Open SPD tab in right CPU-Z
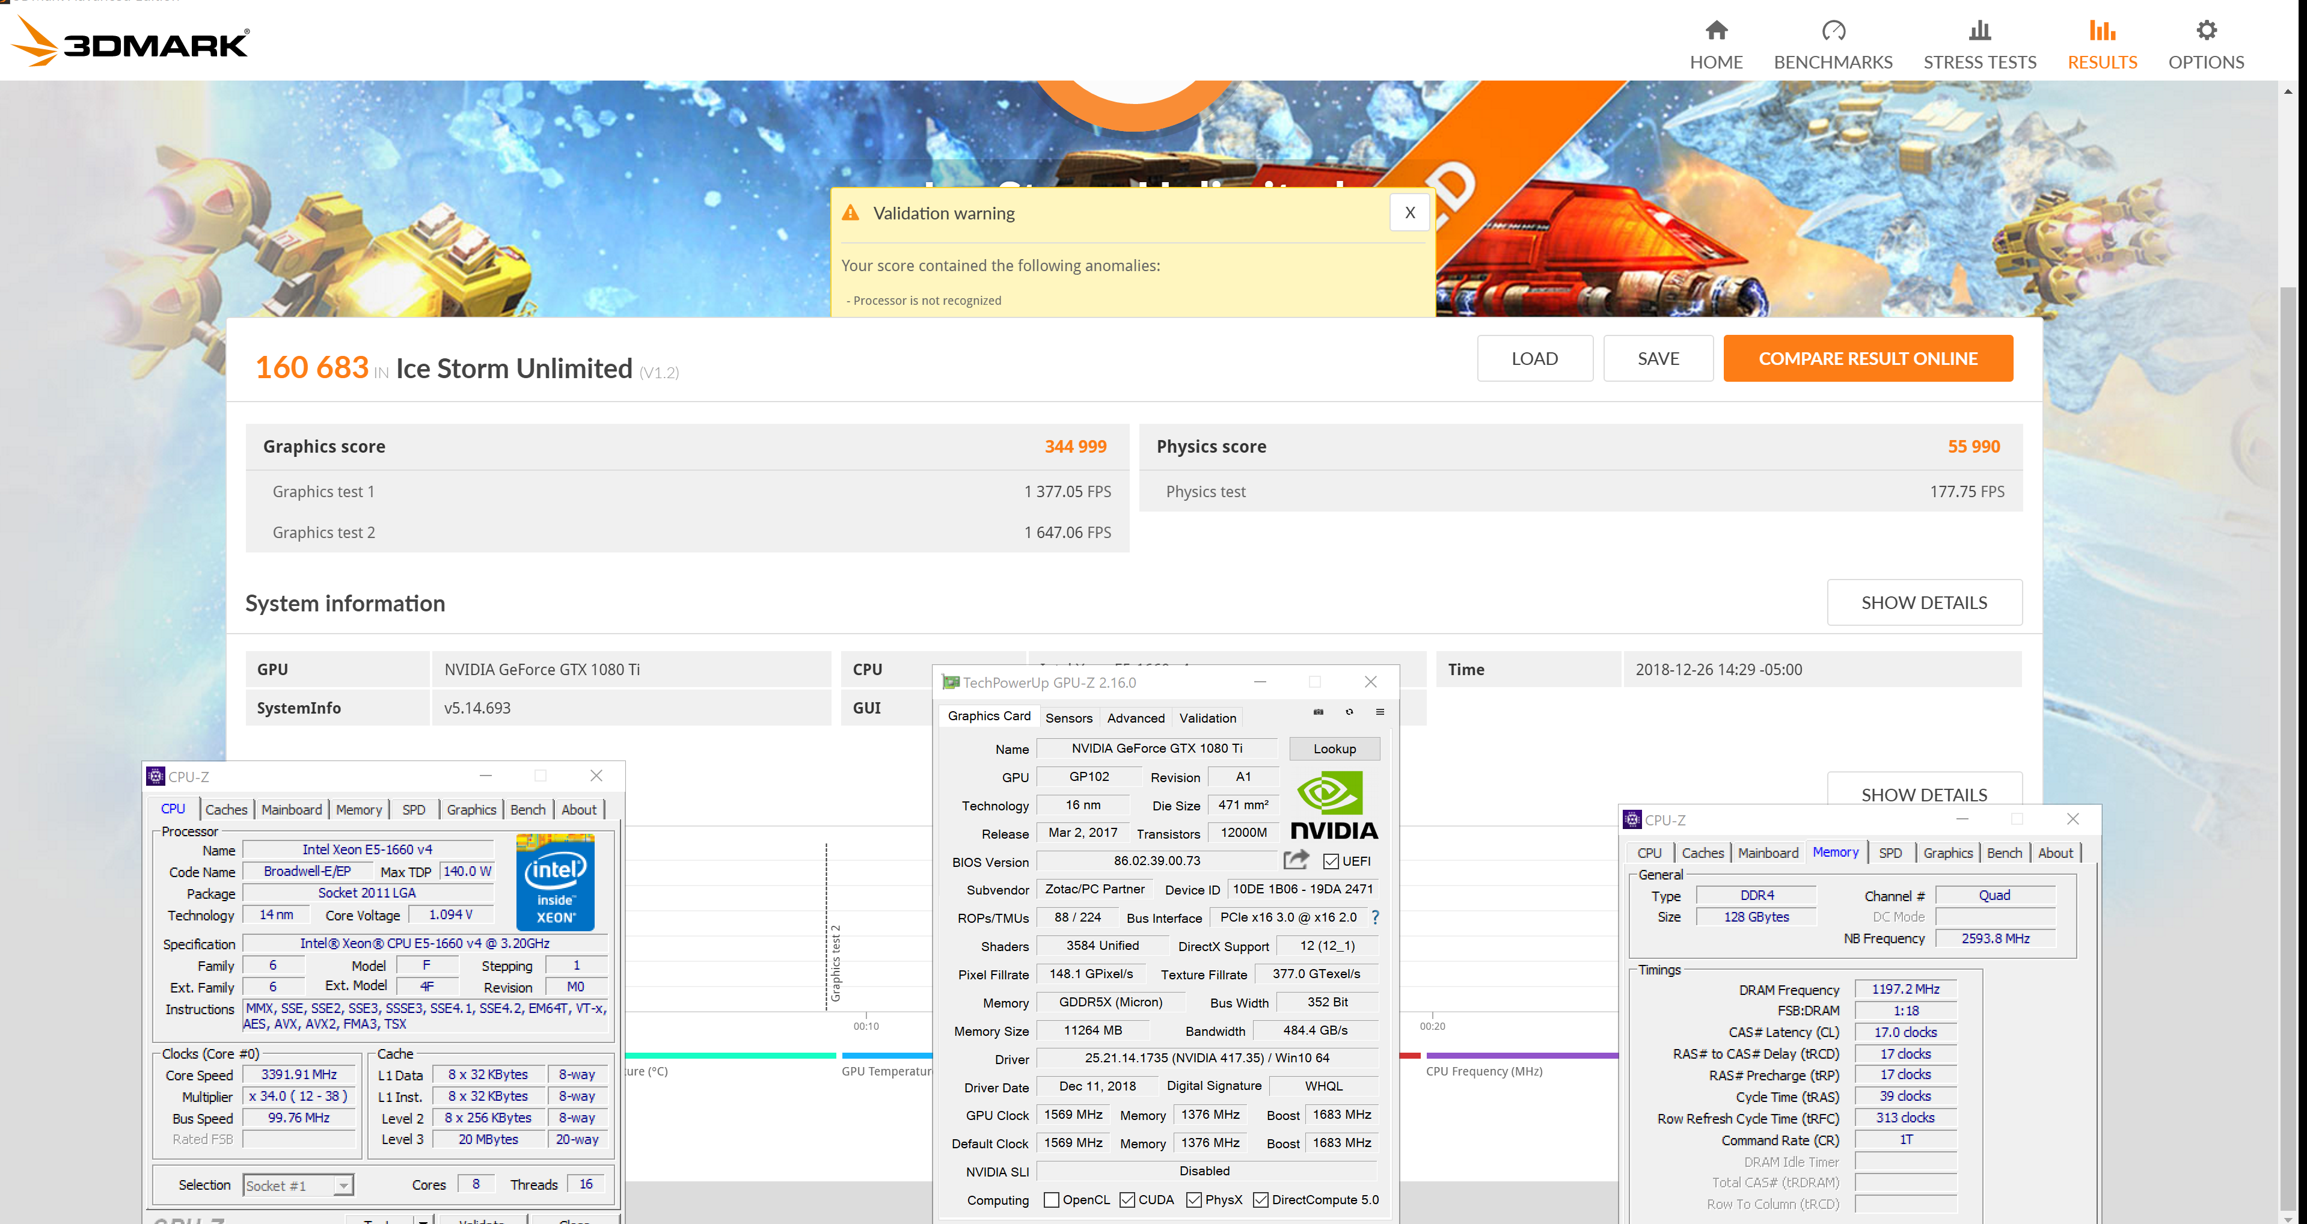This screenshot has height=1224, width=2307. (1890, 853)
